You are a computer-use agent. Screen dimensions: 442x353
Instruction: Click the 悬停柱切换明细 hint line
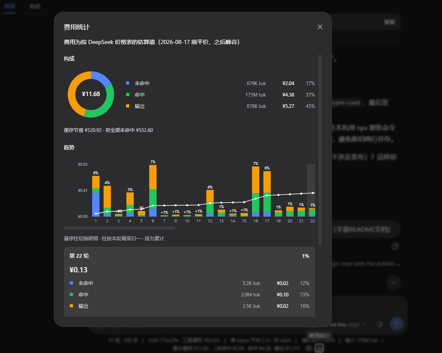click(x=114, y=239)
